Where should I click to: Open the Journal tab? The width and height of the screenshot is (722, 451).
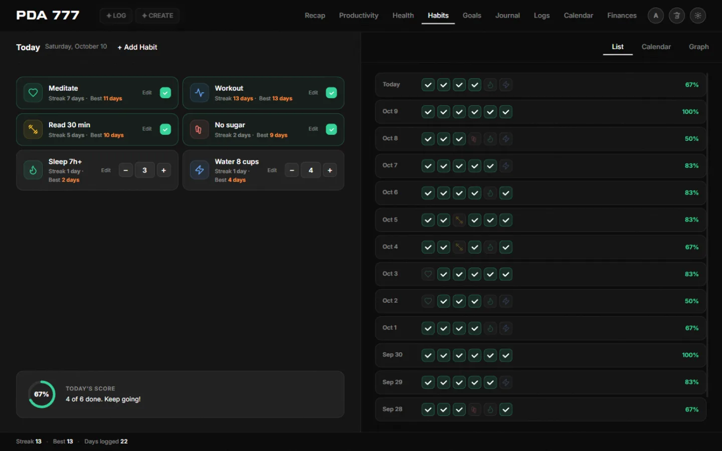(507, 16)
